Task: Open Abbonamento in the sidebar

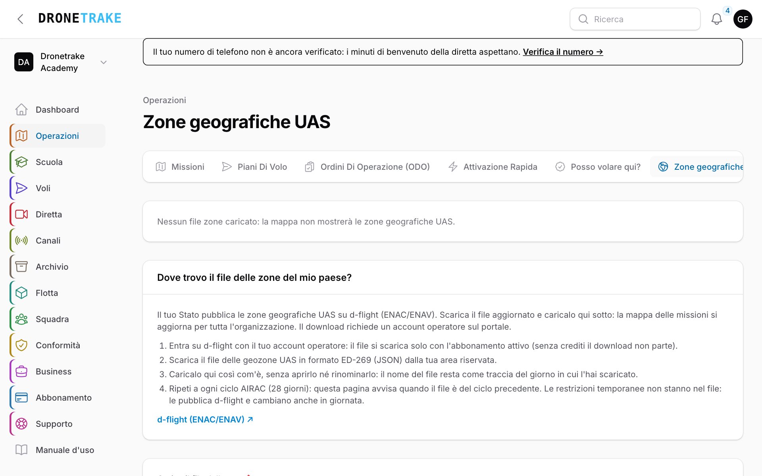Action: pyautogui.click(x=58, y=397)
